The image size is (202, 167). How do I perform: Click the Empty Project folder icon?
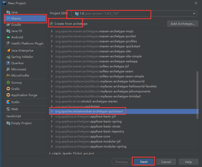(x=8, y=123)
